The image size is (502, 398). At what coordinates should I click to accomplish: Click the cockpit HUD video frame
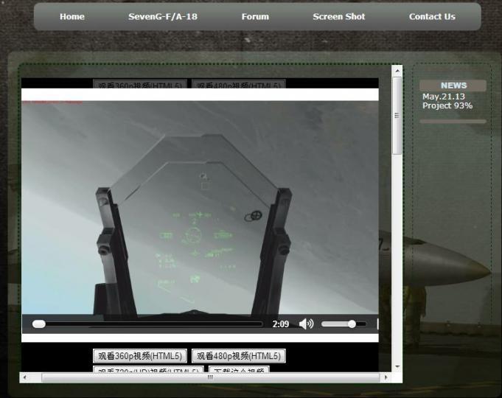199,206
